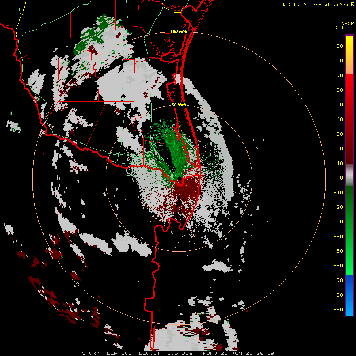The height and width of the screenshot is (356, 356).
Task: Click the 90 value on the velocity scale
Action: [x=340, y=46]
